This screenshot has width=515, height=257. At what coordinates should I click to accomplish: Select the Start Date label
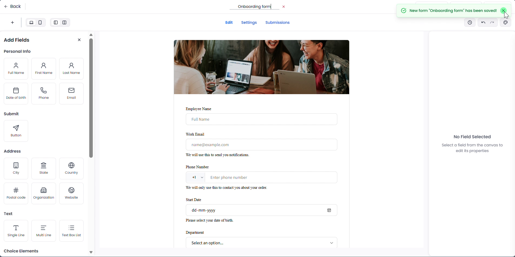tap(194, 200)
